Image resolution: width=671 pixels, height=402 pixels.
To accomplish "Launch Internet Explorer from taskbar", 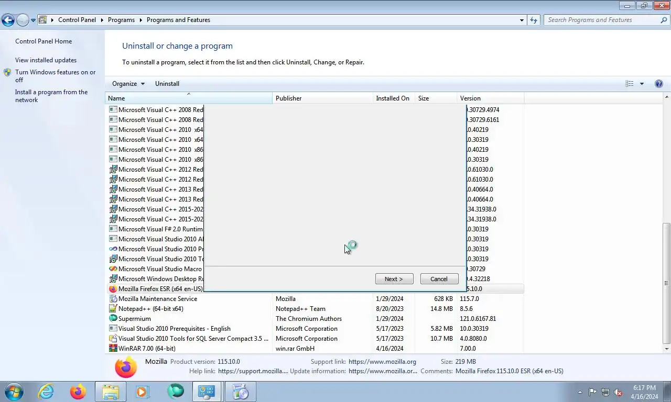I will [46, 392].
